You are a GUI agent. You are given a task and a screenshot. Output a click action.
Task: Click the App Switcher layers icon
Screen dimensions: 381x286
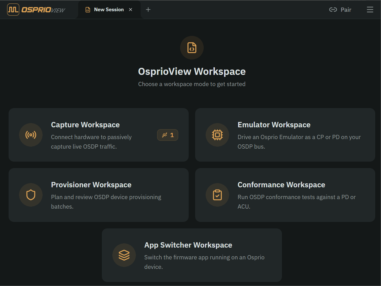pyautogui.click(x=124, y=255)
